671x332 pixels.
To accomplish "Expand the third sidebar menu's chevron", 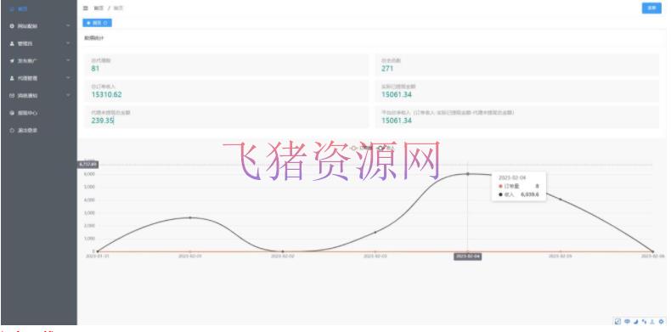I will (x=68, y=61).
